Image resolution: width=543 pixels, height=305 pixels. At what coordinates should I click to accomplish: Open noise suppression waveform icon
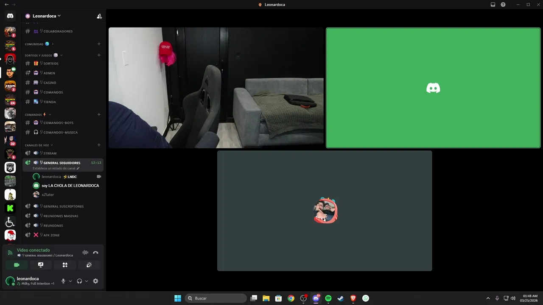85,252
